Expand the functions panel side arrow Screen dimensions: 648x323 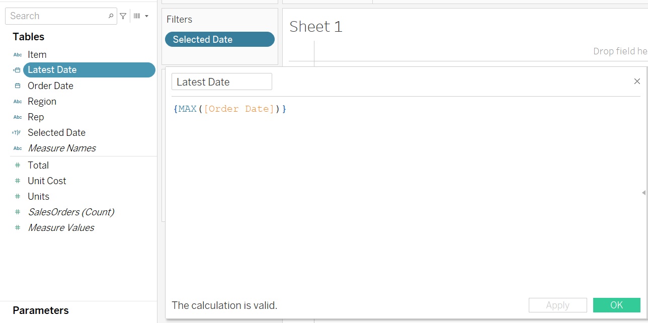pos(643,193)
